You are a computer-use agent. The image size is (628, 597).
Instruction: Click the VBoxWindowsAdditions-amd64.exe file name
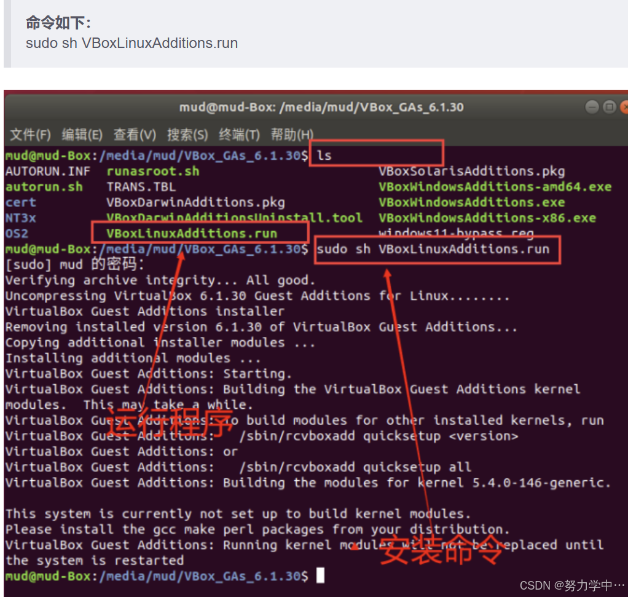(495, 187)
